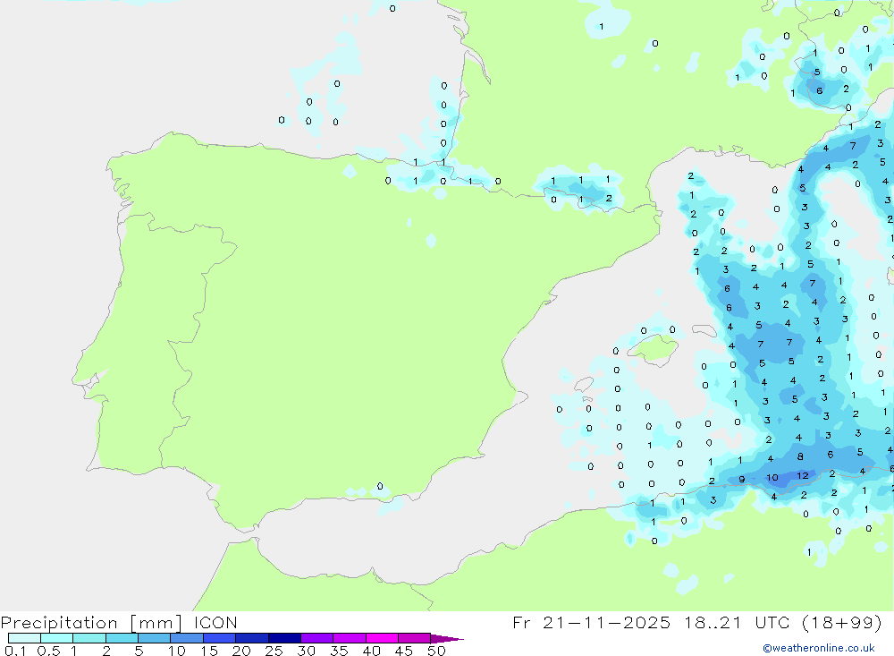This screenshot has height=656, width=894.
Task: Click the 40–45 mm magenta legend box
Action: pyautogui.click(x=382, y=638)
